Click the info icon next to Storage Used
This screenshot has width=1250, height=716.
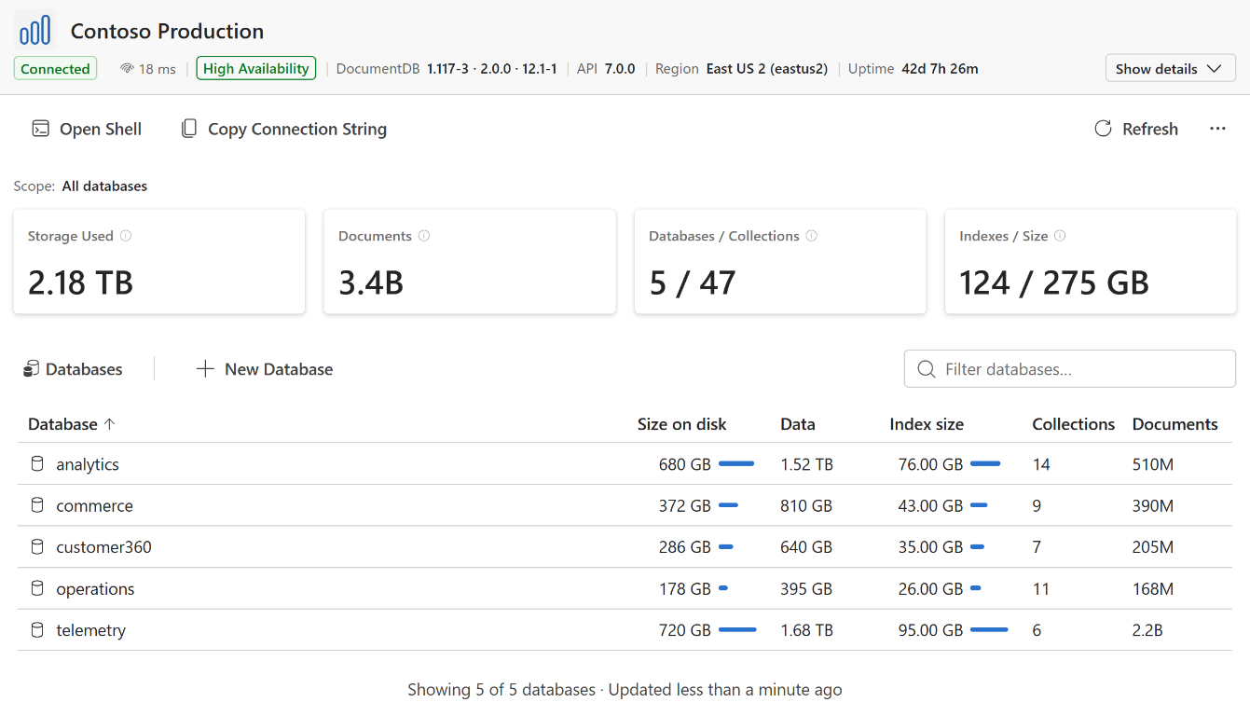[x=126, y=236]
